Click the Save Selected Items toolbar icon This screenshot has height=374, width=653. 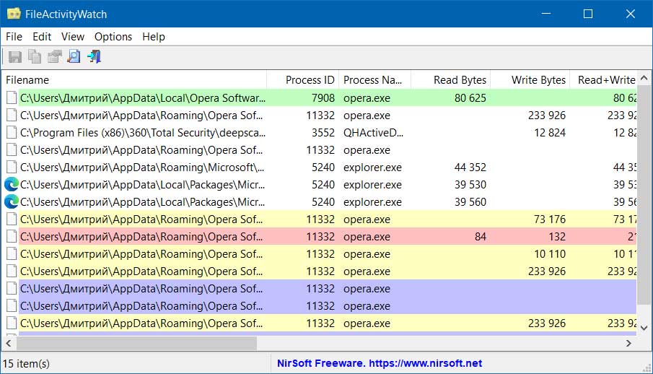[15, 57]
